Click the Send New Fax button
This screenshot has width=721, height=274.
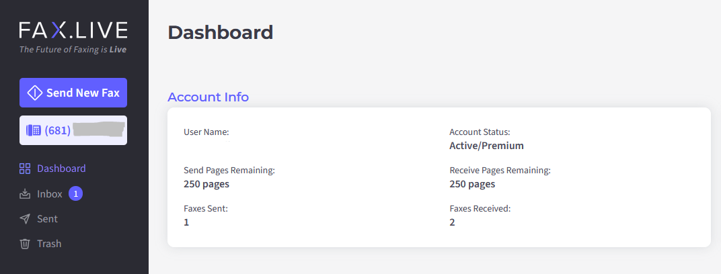pos(73,93)
